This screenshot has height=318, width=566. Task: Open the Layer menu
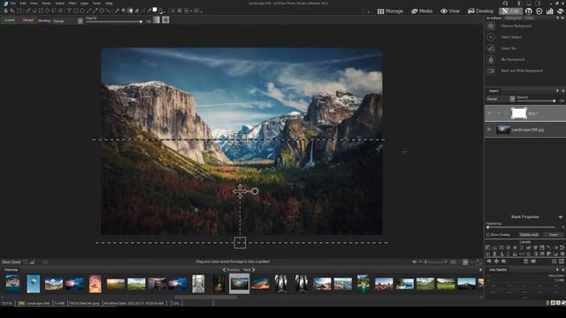pyautogui.click(x=85, y=4)
